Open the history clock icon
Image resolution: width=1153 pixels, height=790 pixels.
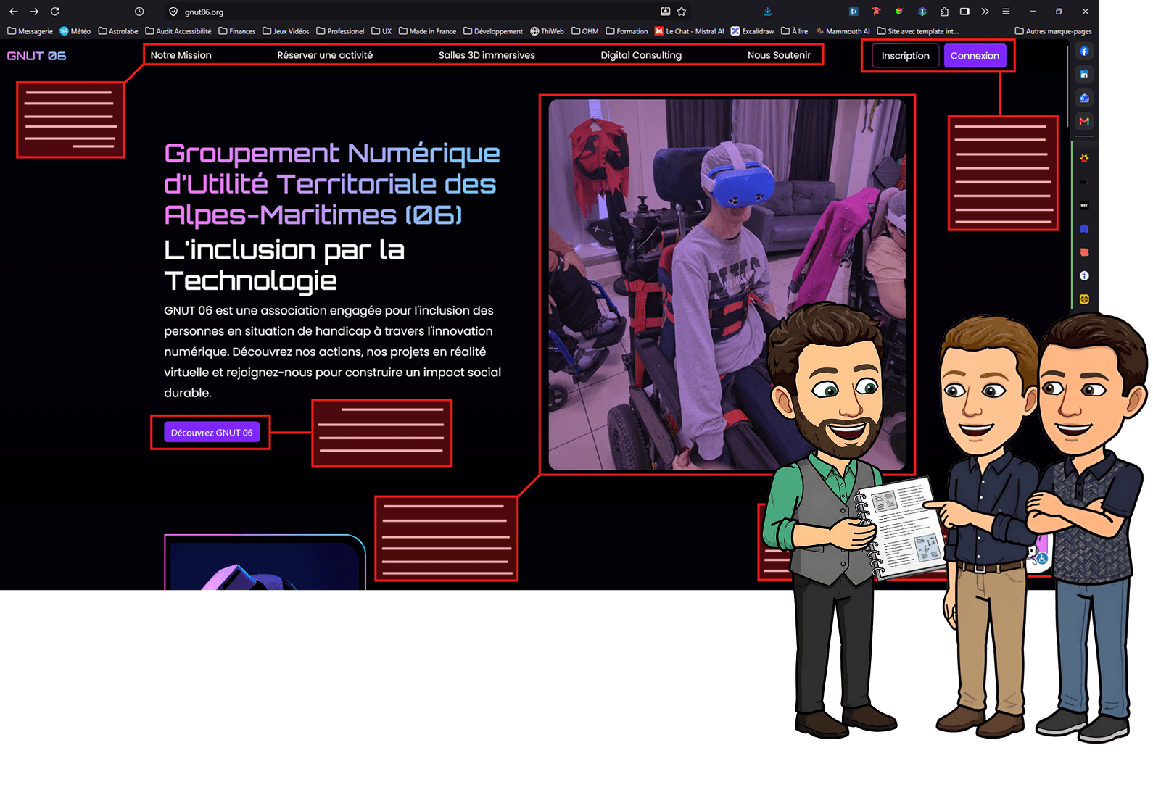tap(139, 12)
